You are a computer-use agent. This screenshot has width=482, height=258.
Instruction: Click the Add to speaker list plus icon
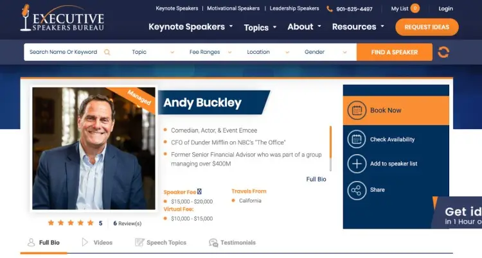(357, 164)
